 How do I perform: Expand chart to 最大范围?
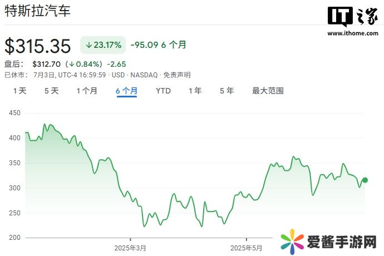pos(268,91)
